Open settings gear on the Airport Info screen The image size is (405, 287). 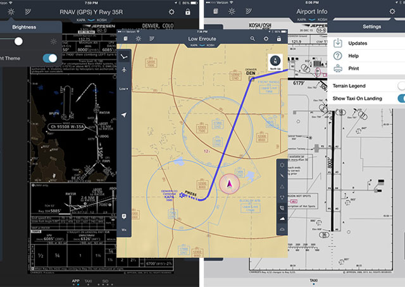tap(392, 11)
